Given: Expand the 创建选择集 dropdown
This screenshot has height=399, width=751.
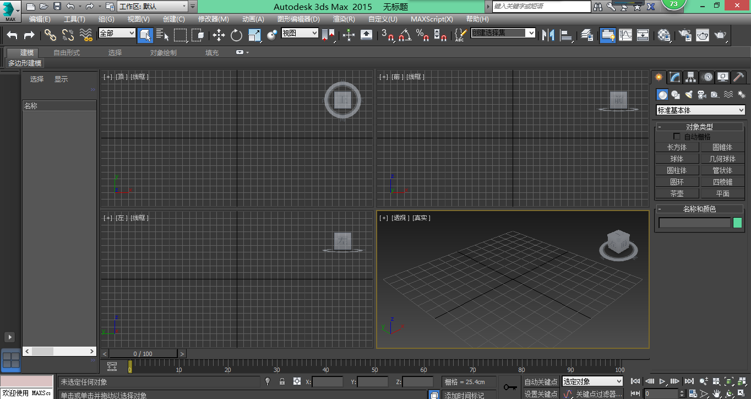Looking at the screenshot, I should click(x=531, y=33).
